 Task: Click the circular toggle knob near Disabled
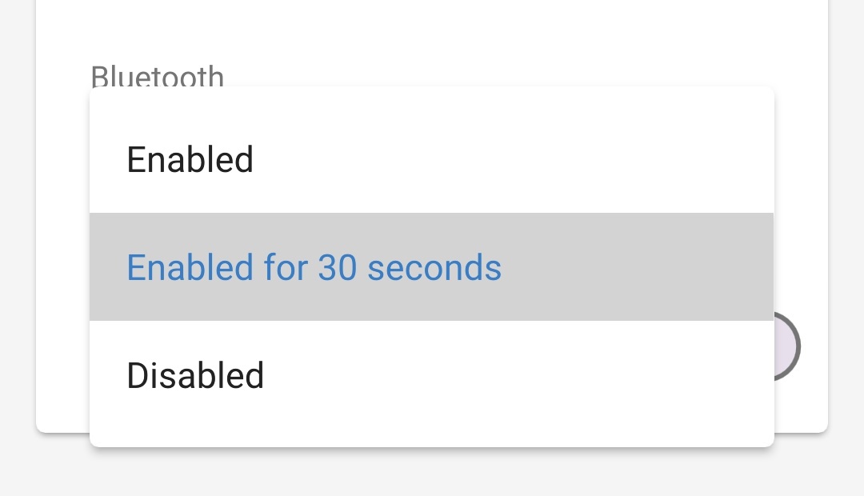coord(788,346)
